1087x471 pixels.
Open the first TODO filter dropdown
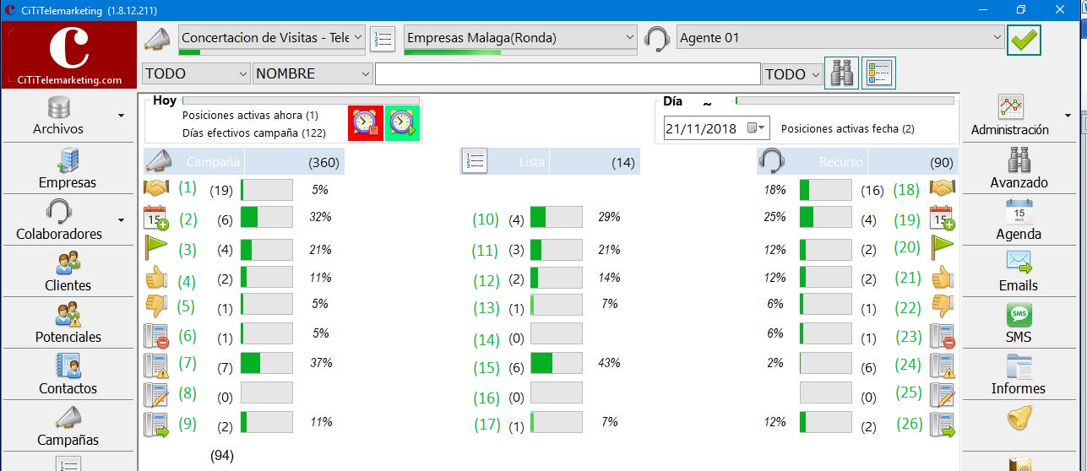point(196,74)
